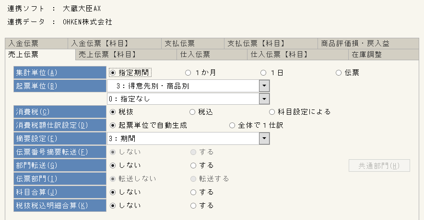Open the 起票単位 dropdown arrow
Image resolution: width=424 pixels, height=220 pixels.
click(x=264, y=86)
